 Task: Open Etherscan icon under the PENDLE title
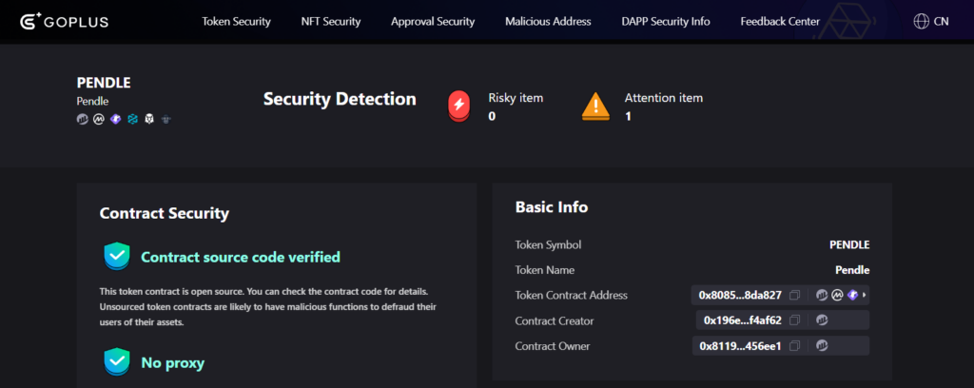tap(82, 119)
